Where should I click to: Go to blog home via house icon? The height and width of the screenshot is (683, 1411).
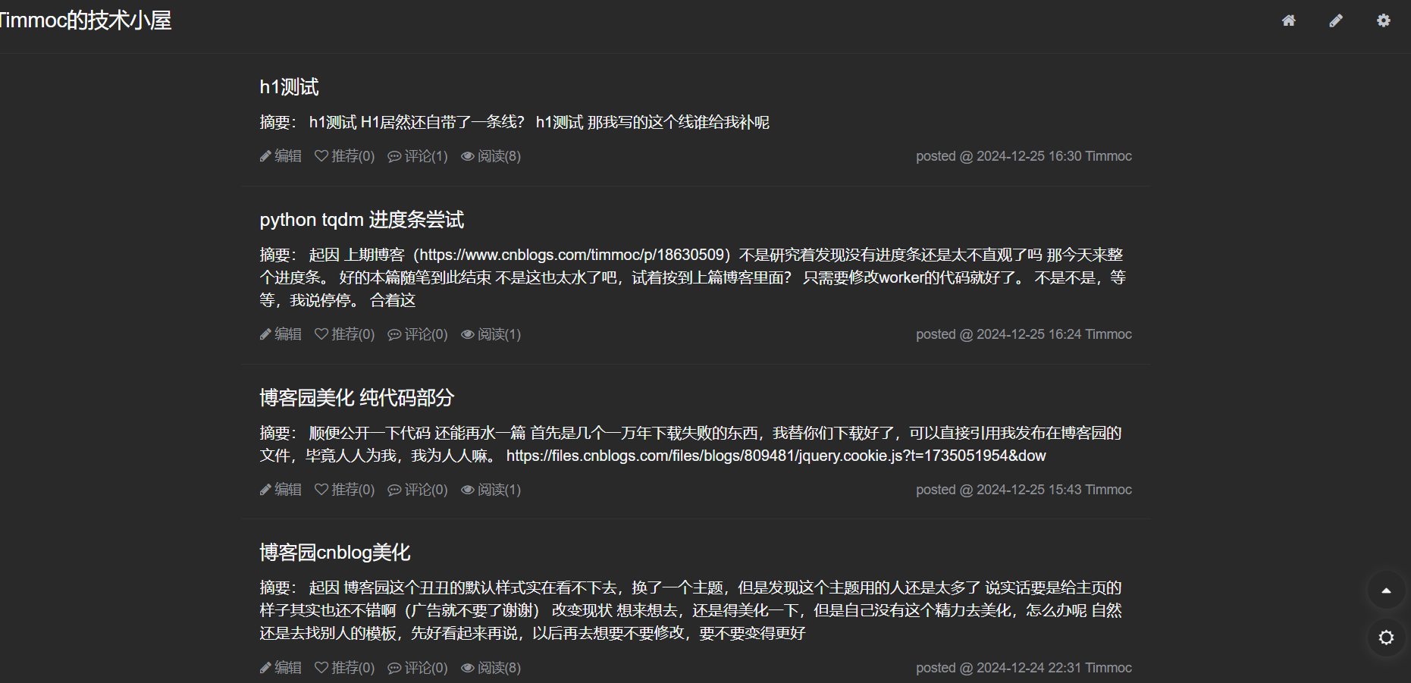pyautogui.click(x=1288, y=20)
